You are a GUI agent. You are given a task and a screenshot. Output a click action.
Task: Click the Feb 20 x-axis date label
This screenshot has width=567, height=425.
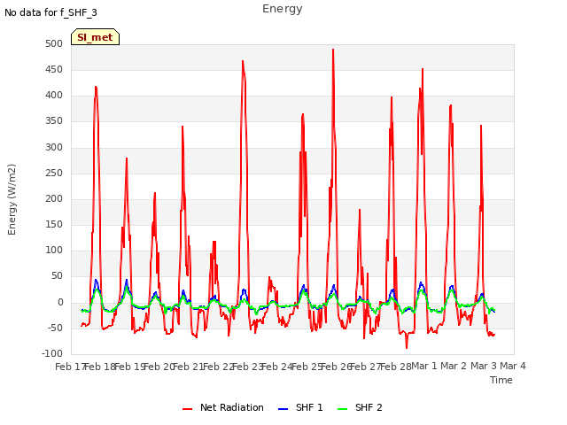tap(159, 367)
